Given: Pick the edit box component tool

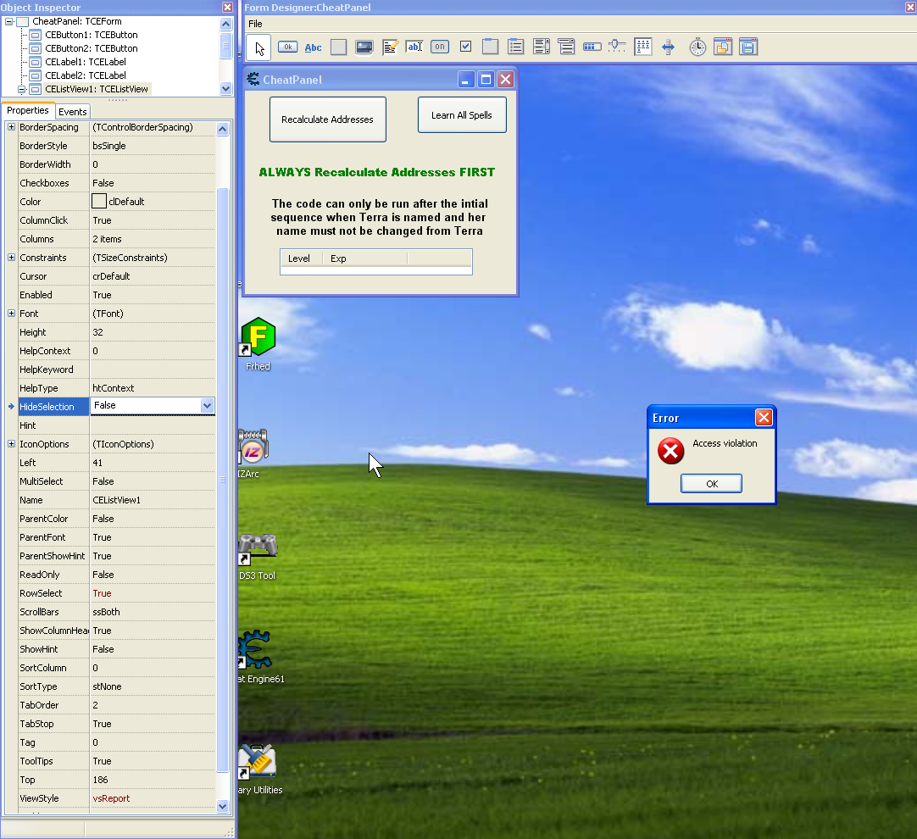Looking at the screenshot, I should pos(414,47).
